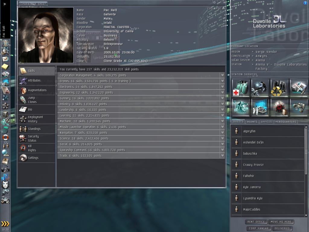Open the wallet coins sidebar icon
Screen dimensions: 309x232
5,121
